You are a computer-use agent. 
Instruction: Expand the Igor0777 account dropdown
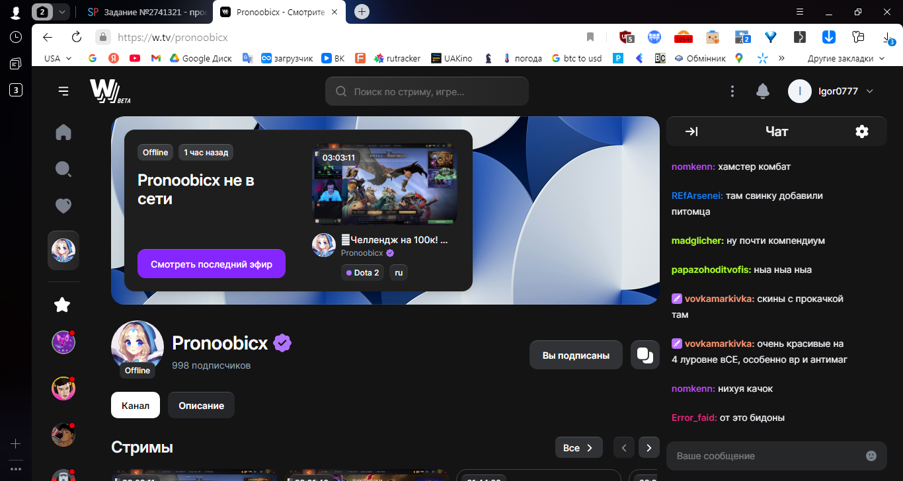870,91
